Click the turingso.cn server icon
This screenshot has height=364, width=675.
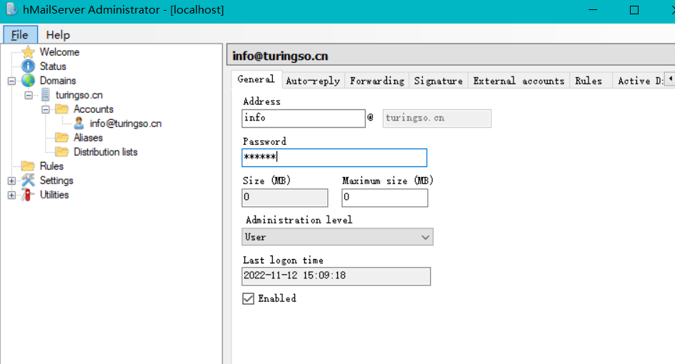[45, 95]
